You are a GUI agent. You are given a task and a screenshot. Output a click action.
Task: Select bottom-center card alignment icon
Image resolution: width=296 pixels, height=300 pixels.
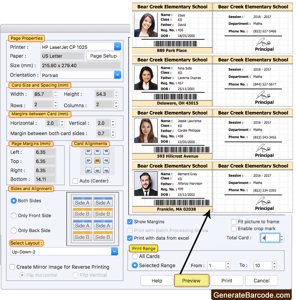coord(97,170)
